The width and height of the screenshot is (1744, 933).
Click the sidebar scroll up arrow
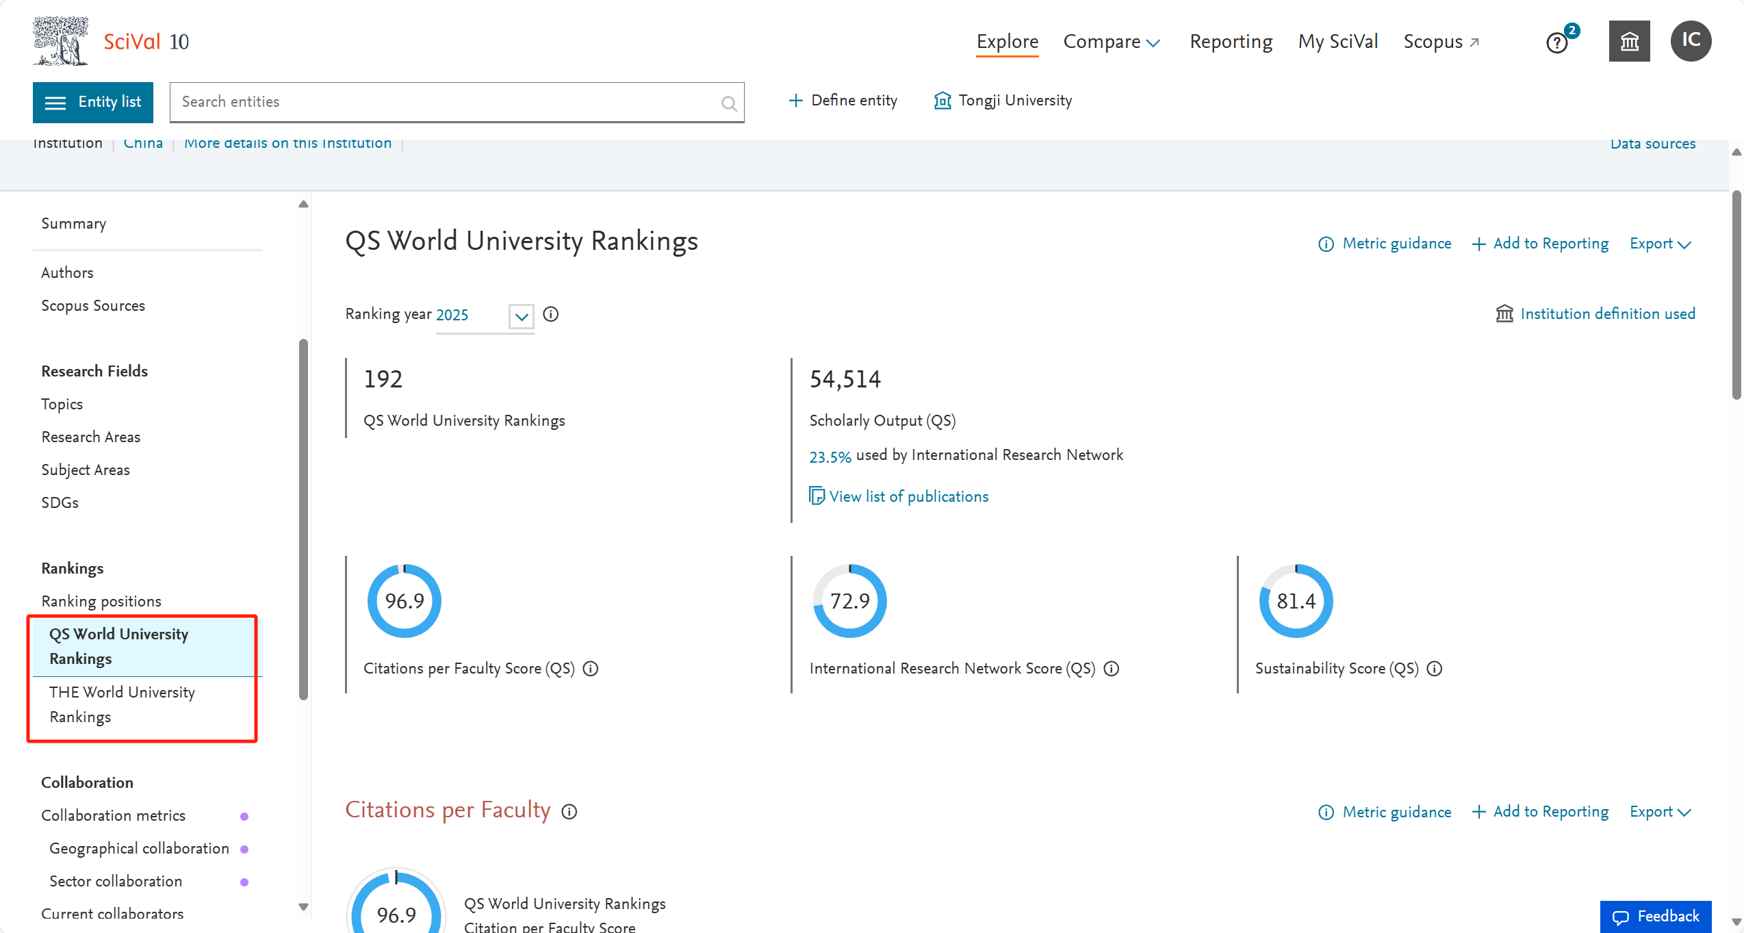(x=303, y=204)
